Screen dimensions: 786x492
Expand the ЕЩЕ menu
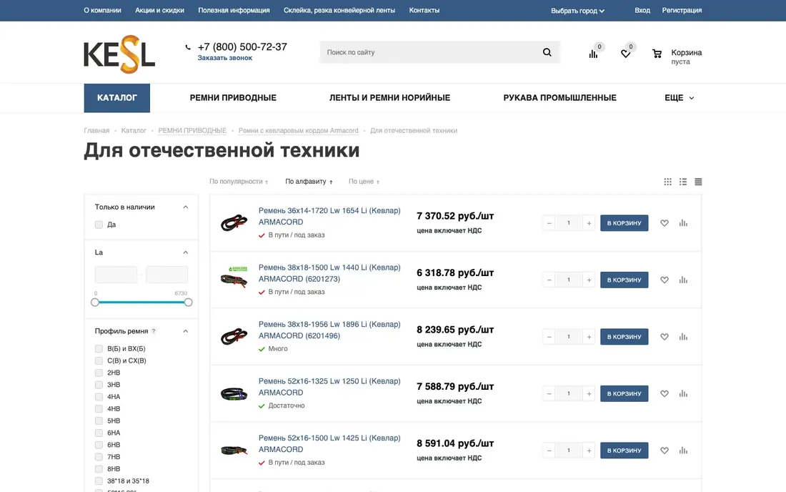[680, 98]
